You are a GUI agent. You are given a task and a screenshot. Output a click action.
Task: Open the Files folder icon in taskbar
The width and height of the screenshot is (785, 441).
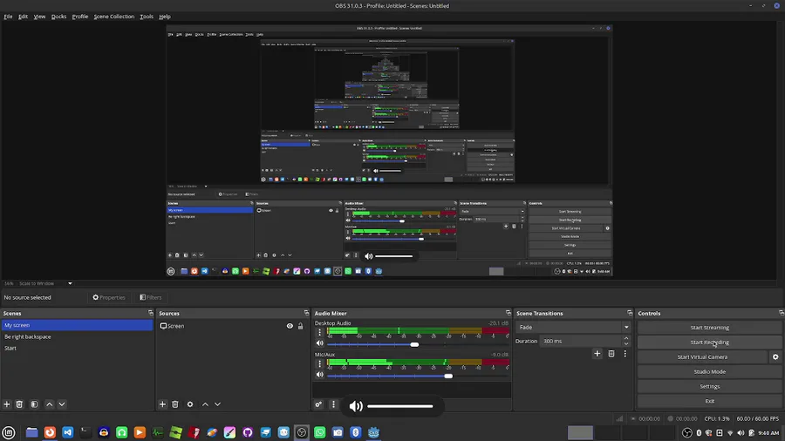click(31, 432)
